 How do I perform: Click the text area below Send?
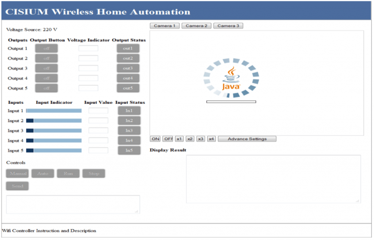pos(73,205)
